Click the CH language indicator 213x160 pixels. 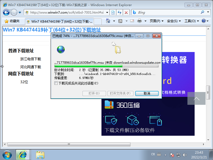[x=153, y=154]
